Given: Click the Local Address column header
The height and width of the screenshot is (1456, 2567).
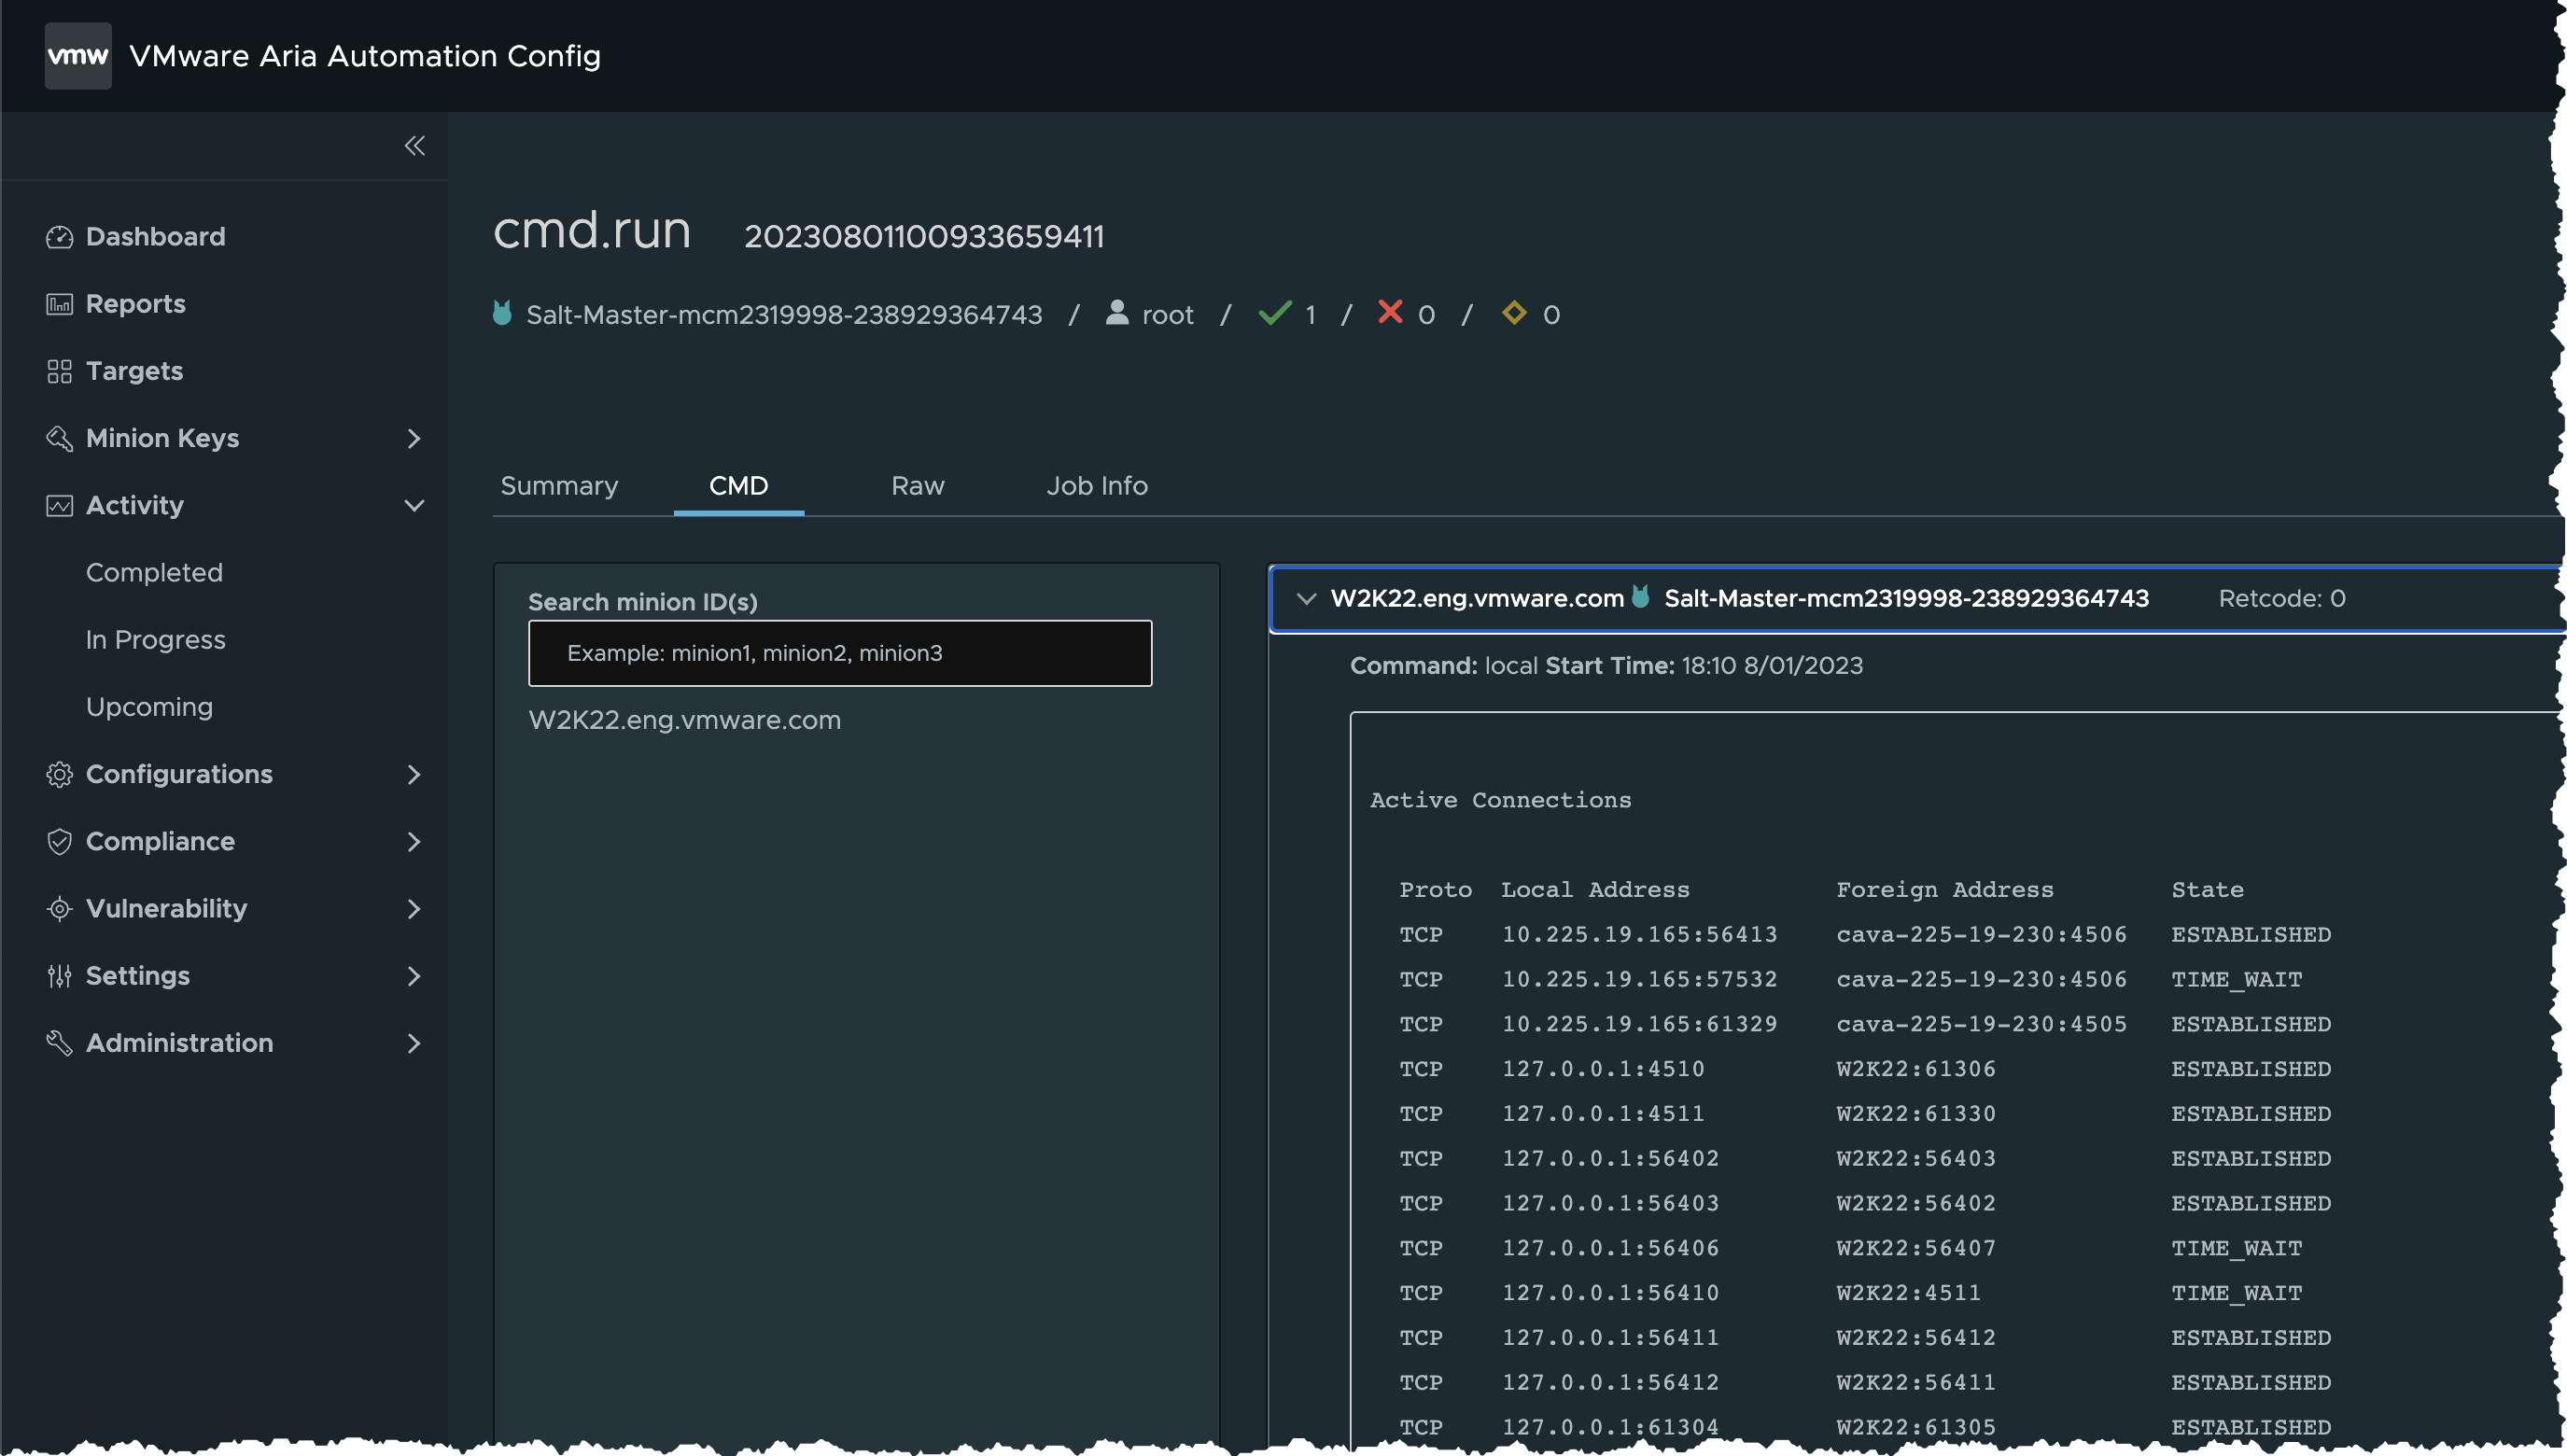Looking at the screenshot, I should tap(1595, 890).
